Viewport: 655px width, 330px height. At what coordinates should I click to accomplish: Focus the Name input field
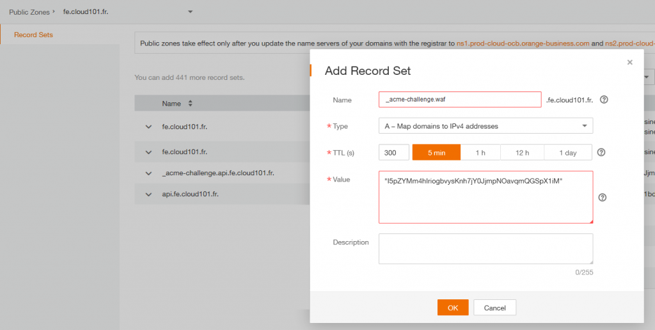coord(460,99)
